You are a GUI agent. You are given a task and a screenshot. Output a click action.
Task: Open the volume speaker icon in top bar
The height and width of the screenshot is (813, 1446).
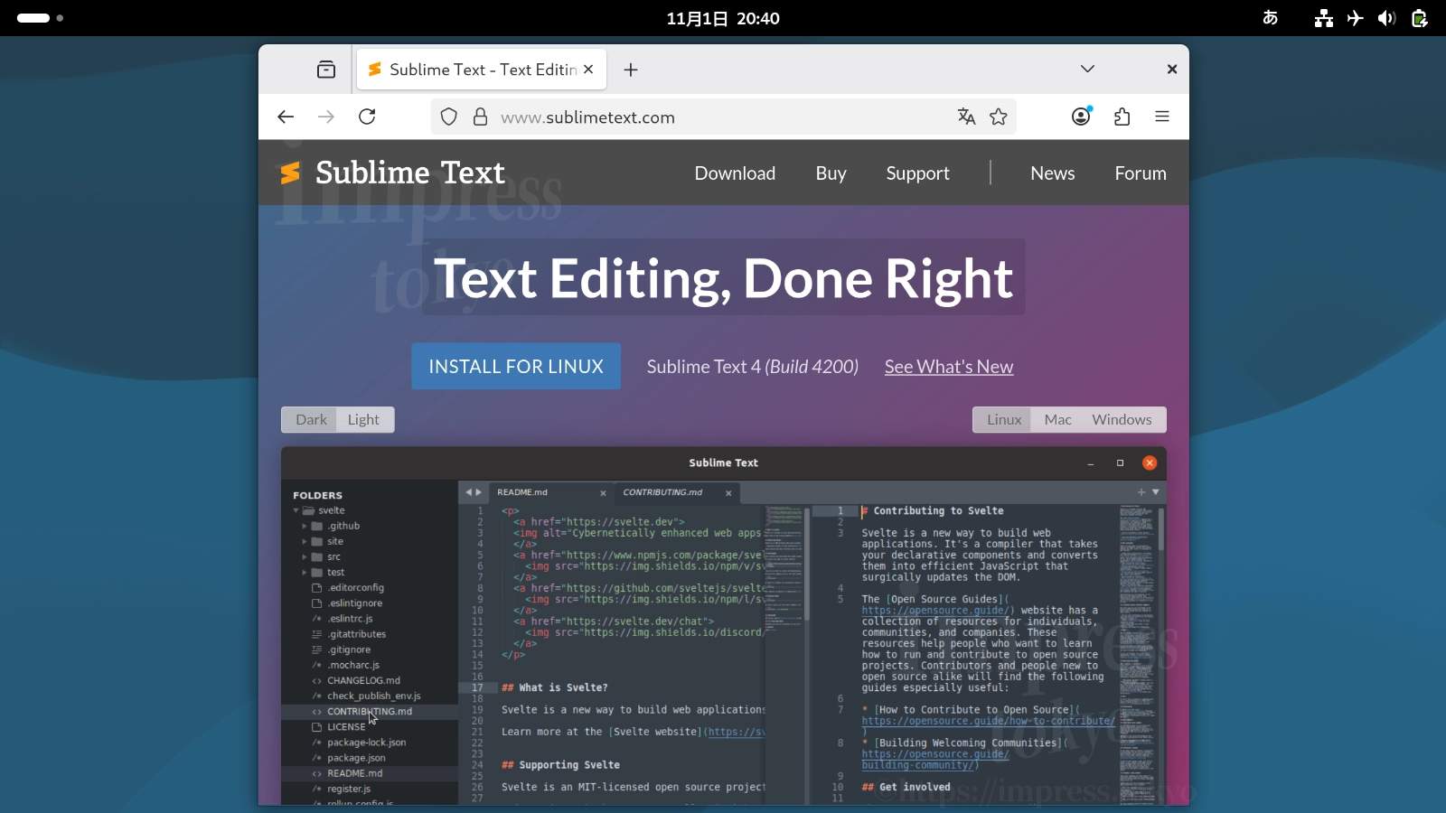[1387, 18]
